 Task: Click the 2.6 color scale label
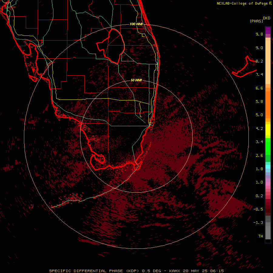259,156
